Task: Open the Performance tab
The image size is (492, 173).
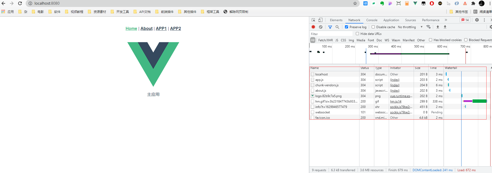Action: pos(431,20)
